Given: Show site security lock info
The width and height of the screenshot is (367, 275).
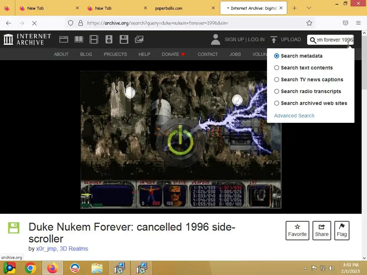Looking at the screenshot, I should (x=81, y=23).
